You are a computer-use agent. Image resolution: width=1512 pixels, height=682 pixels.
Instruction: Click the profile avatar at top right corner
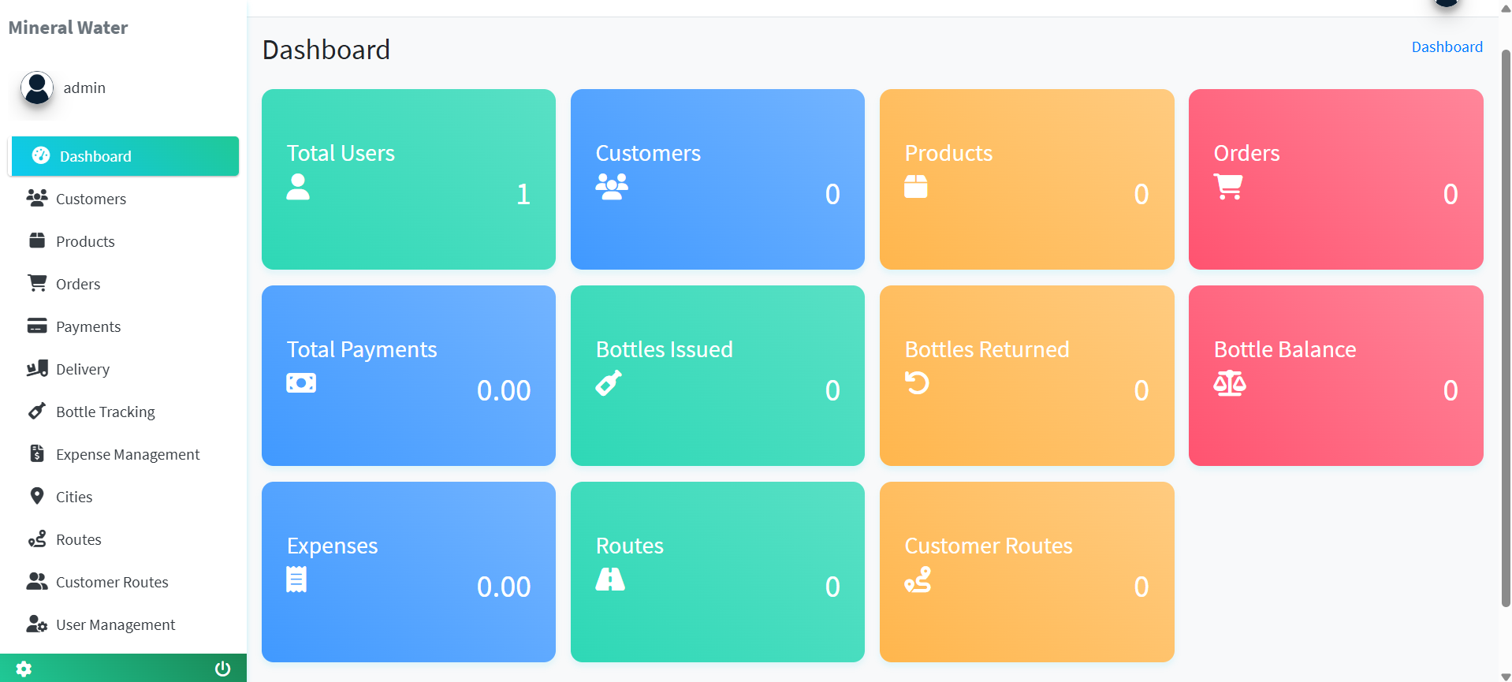1447,2
